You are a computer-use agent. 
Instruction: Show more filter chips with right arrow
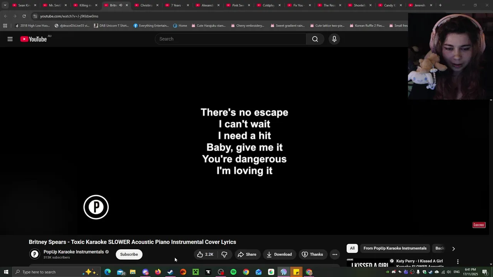click(x=453, y=249)
